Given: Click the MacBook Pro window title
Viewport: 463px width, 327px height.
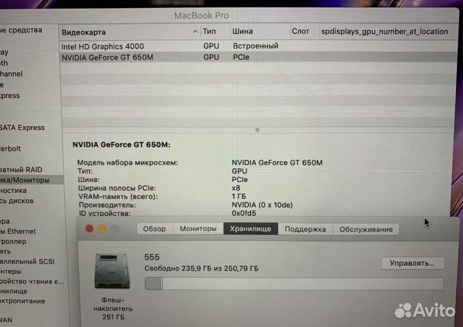Looking at the screenshot, I should click(x=201, y=15).
